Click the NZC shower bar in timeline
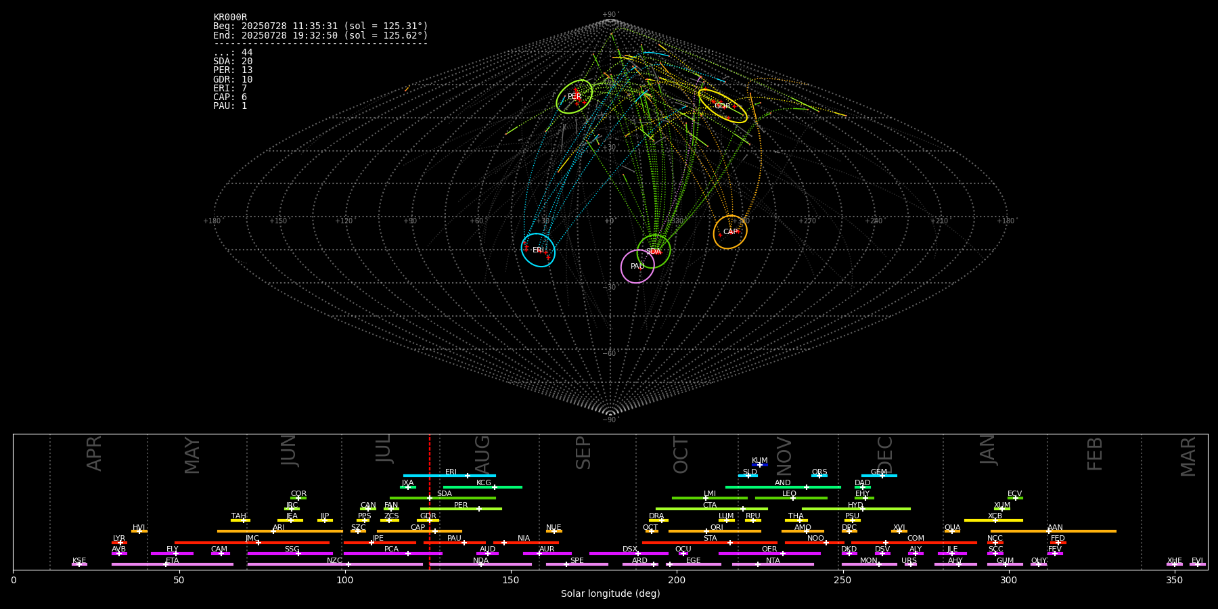Image resolution: width=1218 pixels, height=609 pixels. point(335,564)
